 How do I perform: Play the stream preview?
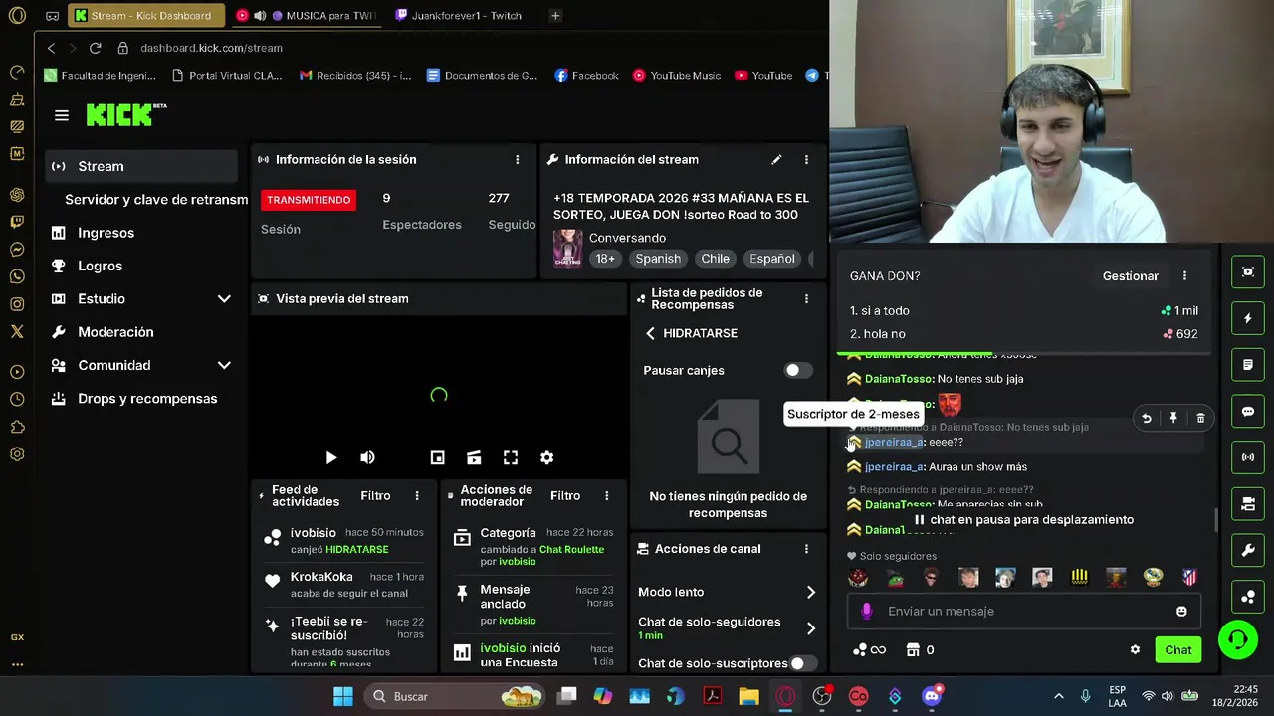(331, 457)
